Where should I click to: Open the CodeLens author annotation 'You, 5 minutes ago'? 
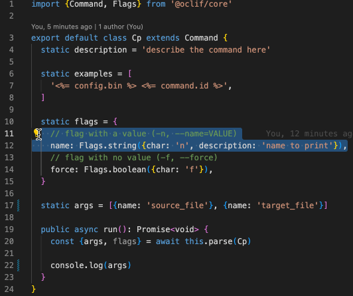click(62, 27)
